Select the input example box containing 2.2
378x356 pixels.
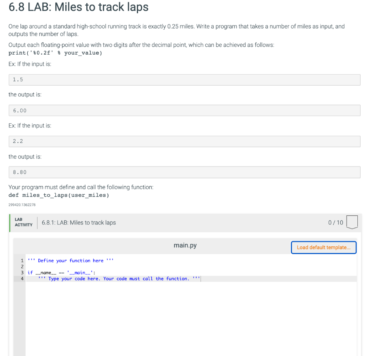click(185, 141)
